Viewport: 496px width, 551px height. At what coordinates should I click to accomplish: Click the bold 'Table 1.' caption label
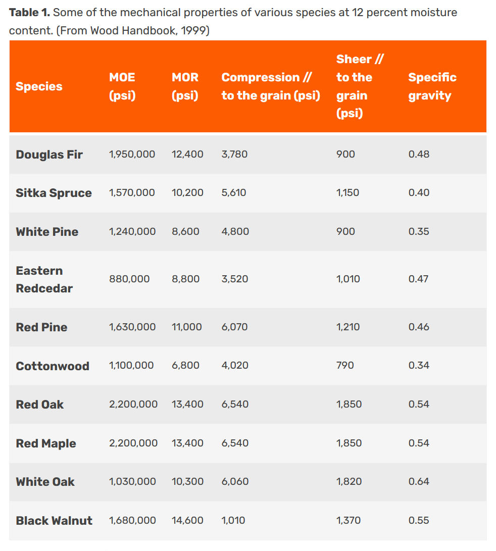(x=29, y=13)
